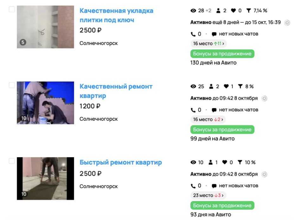
Task: Expand the 16 место ↑11 position chip
Action: point(208,44)
